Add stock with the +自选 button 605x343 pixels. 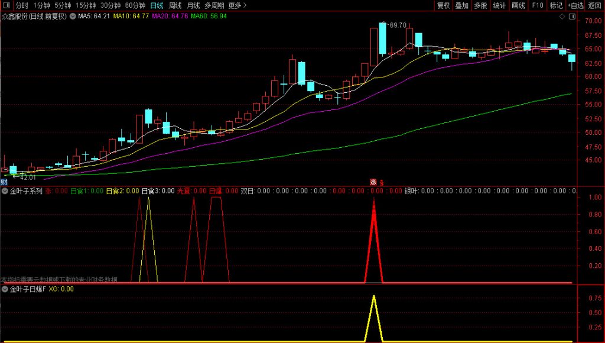575,5
